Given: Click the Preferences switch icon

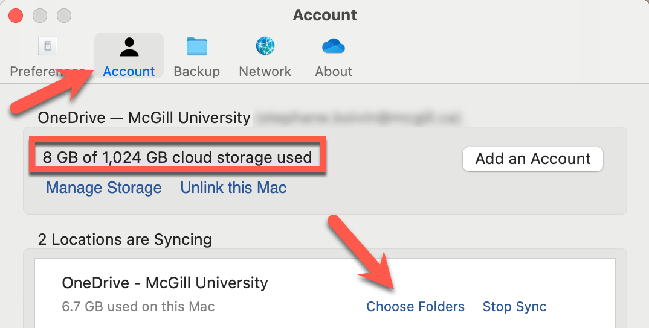Looking at the screenshot, I should pyautogui.click(x=48, y=46).
